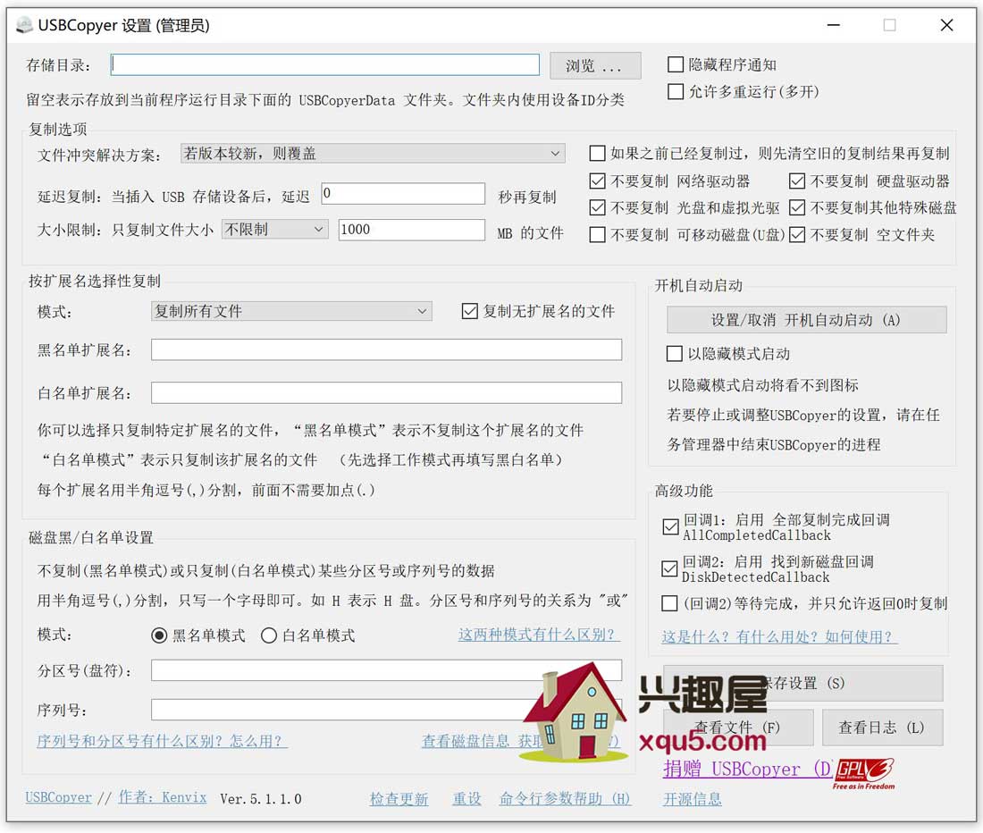The width and height of the screenshot is (983, 833).
Task: Click 捐赠 USBCopyer (D) link
Action: 747,769
